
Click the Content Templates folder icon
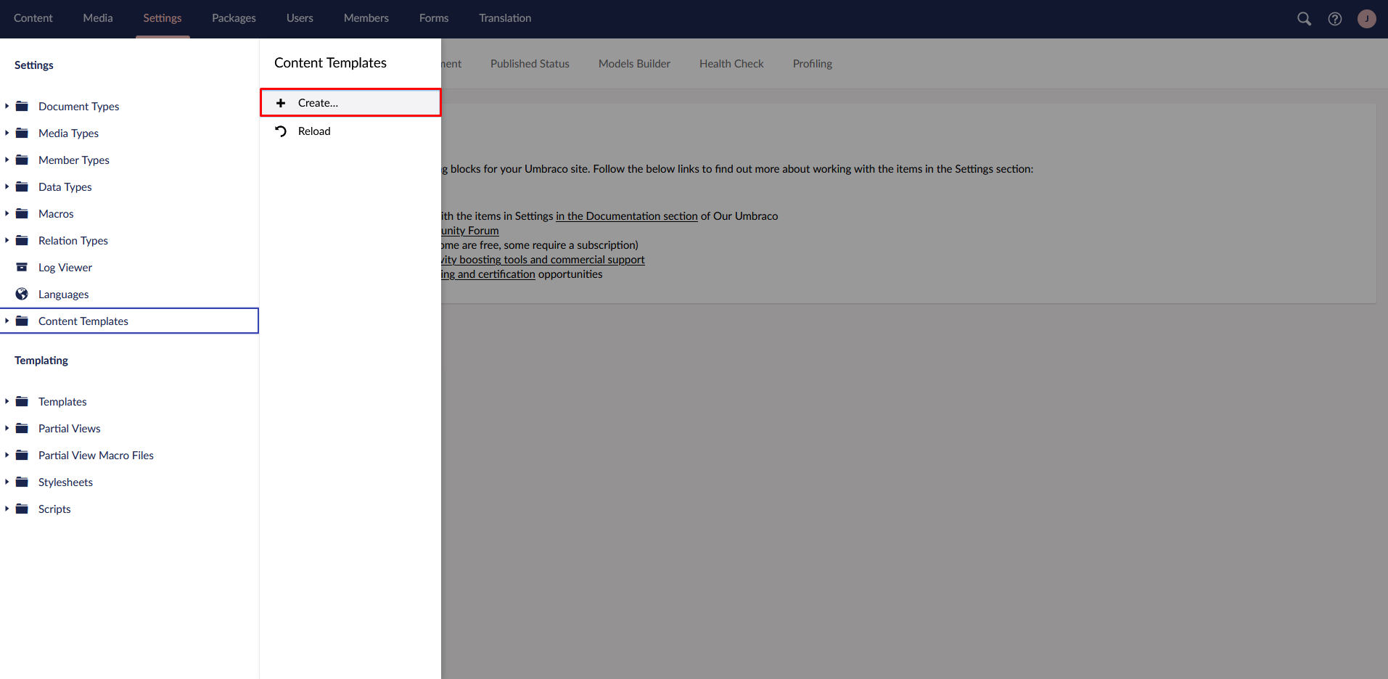pyautogui.click(x=22, y=321)
